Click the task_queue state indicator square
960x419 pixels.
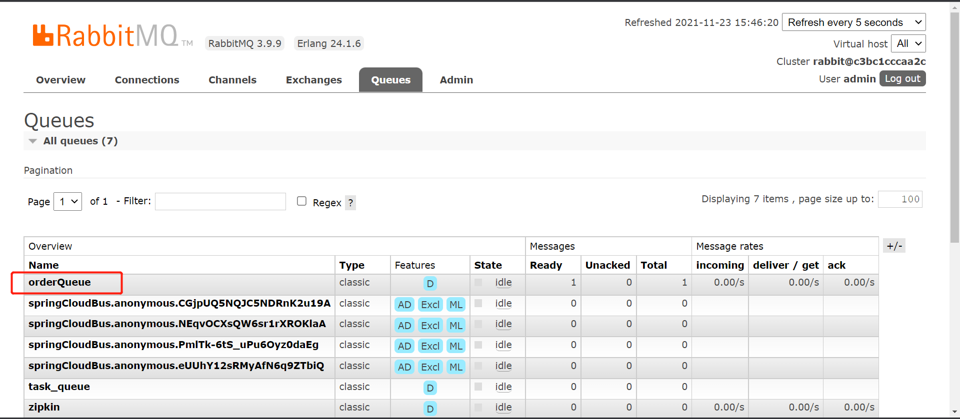tap(478, 387)
